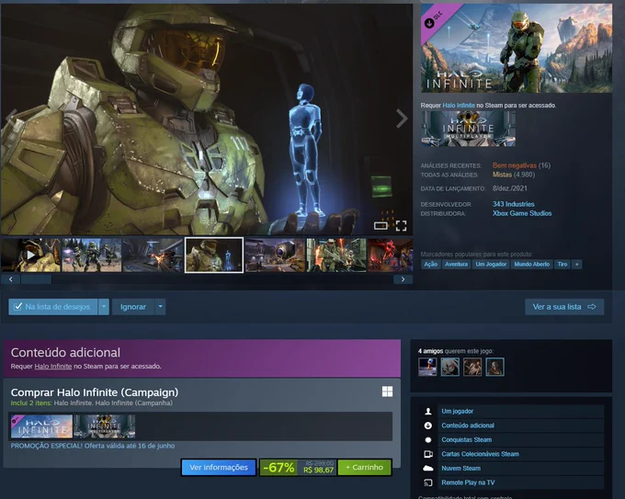Open first friend avatar in wishlist friends
This screenshot has height=499, width=625.
[427, 367]
